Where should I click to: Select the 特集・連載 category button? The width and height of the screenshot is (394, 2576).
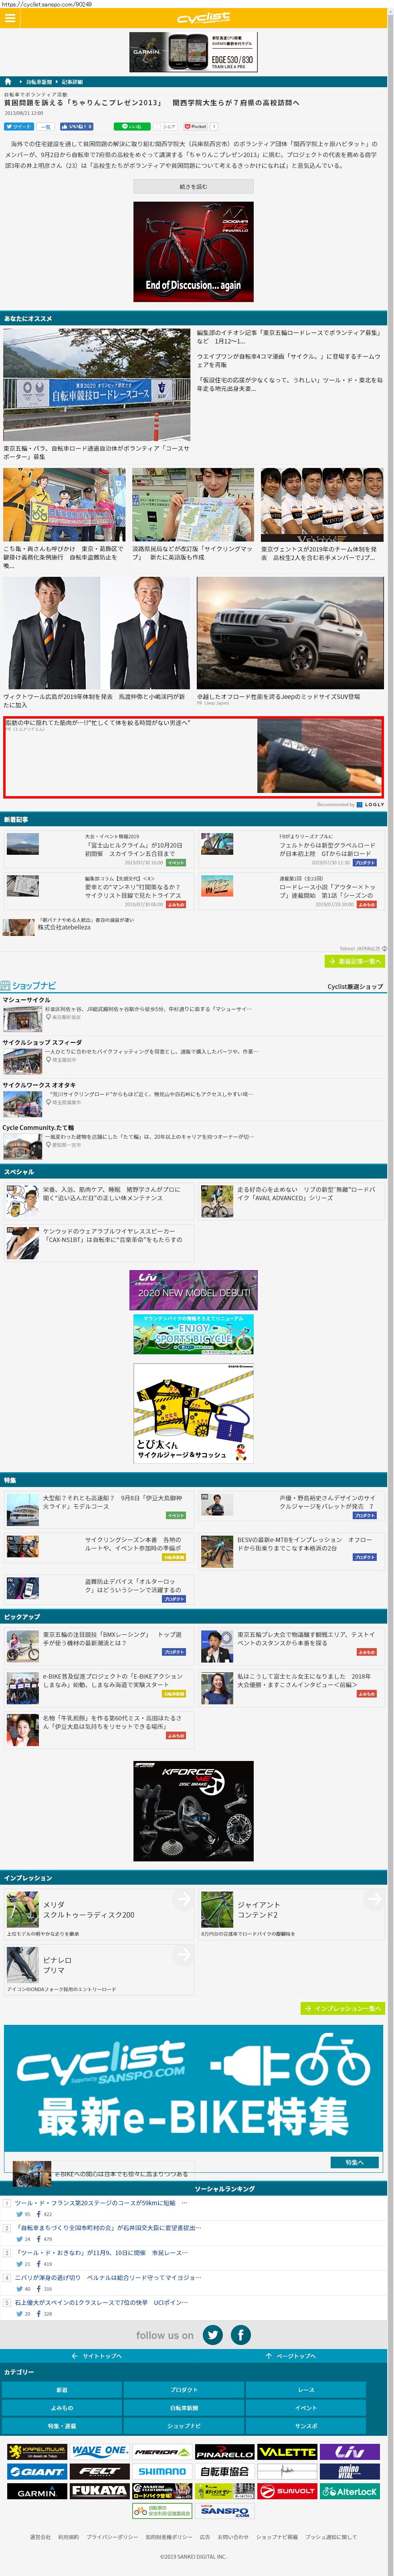(x=62, y=2426)
